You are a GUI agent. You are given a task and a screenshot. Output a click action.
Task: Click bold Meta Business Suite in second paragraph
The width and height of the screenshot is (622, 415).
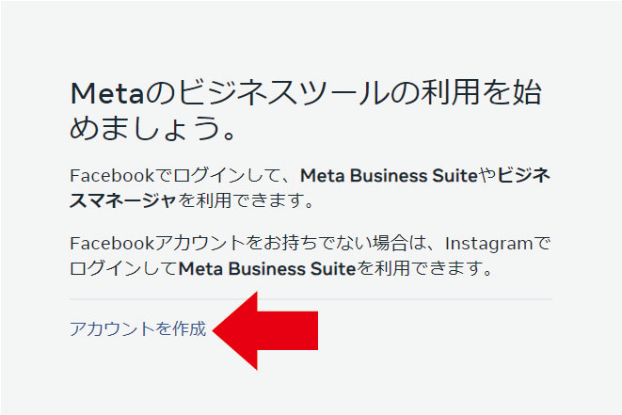[x=268, y=269]
